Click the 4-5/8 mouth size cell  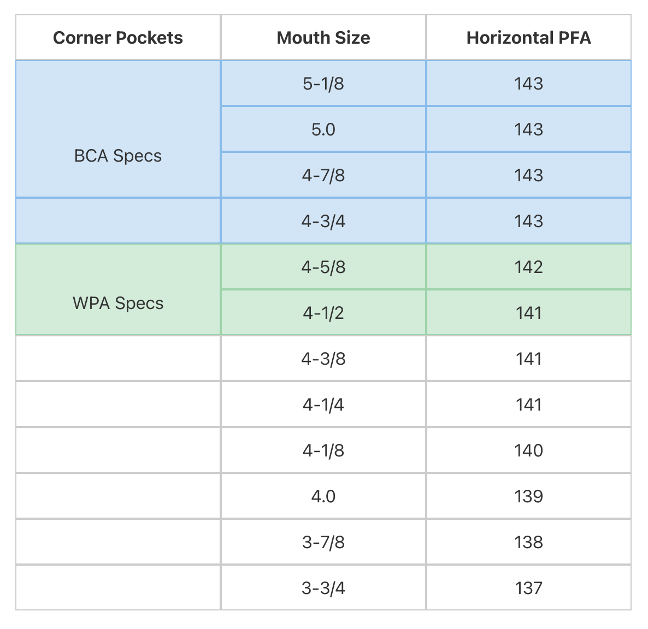pyautogui.click(x=323, y=267)
